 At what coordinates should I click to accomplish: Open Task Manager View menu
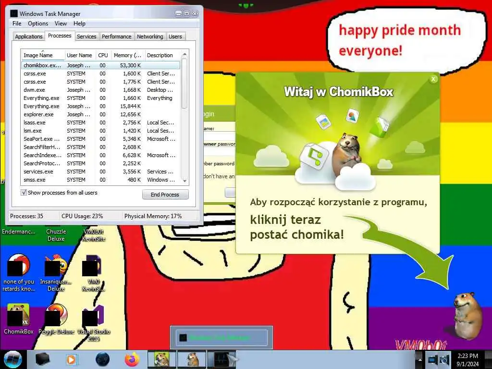pos(61,24)
